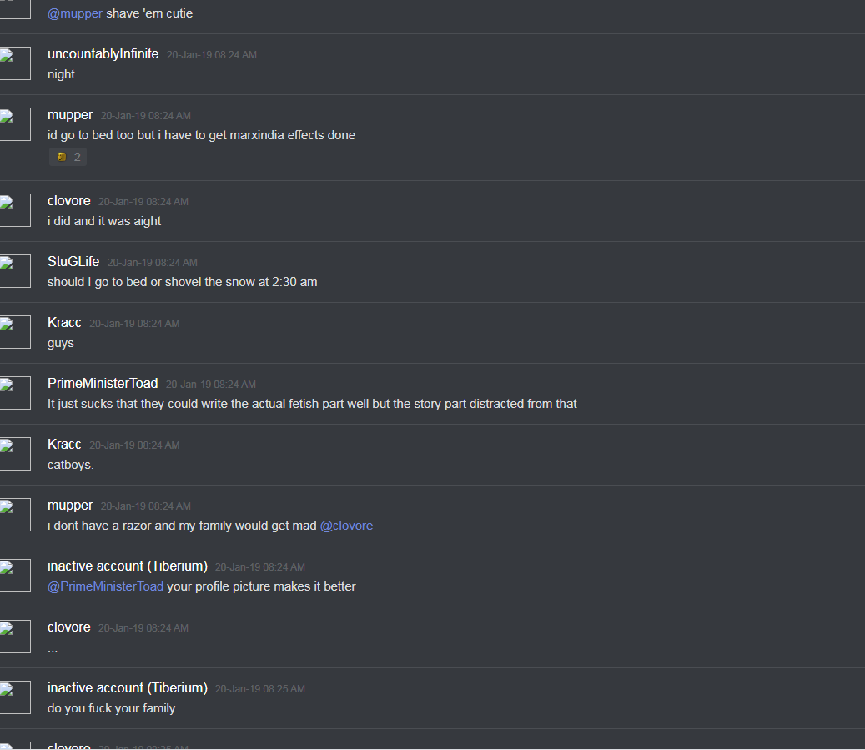Click the uncountablyInfinite username
The height and width of the screenshot is (750, 865).
pos(103,53)
